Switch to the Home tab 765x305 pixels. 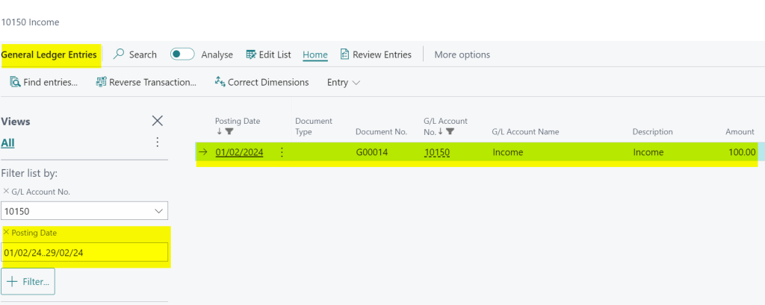click(x=315, y=54)
